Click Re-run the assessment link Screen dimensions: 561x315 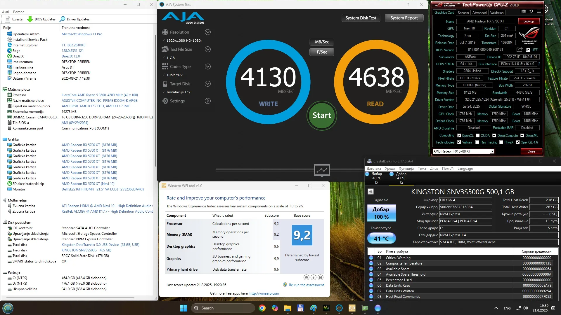click(306, 285)
